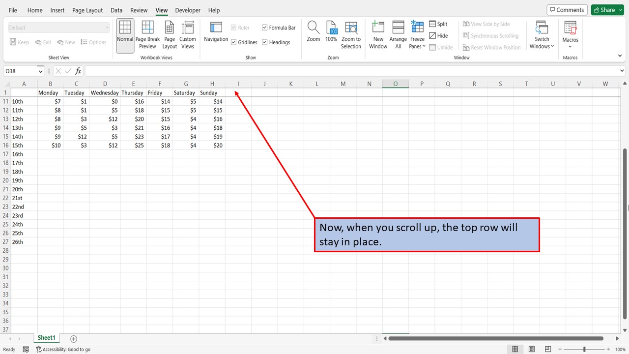The image size is (629, 354).
Task: Click the Comments button
Action: pos(567,9)
